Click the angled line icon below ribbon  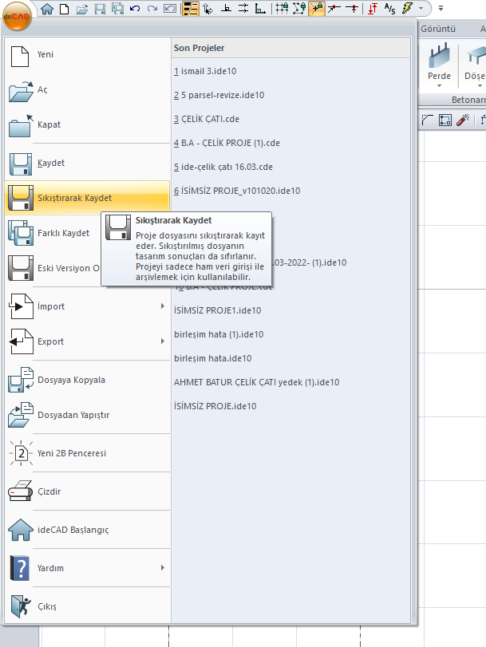(427, 120)
